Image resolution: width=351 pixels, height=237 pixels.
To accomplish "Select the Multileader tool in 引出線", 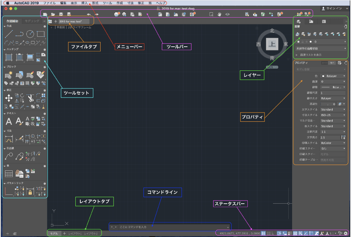I will [x=9, y=156].
